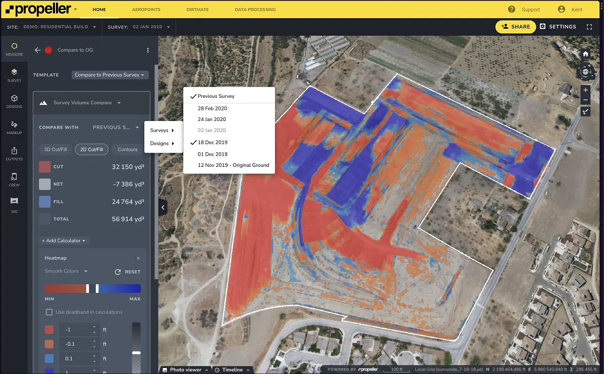Reset the heatmap settings

click(128, 272)
